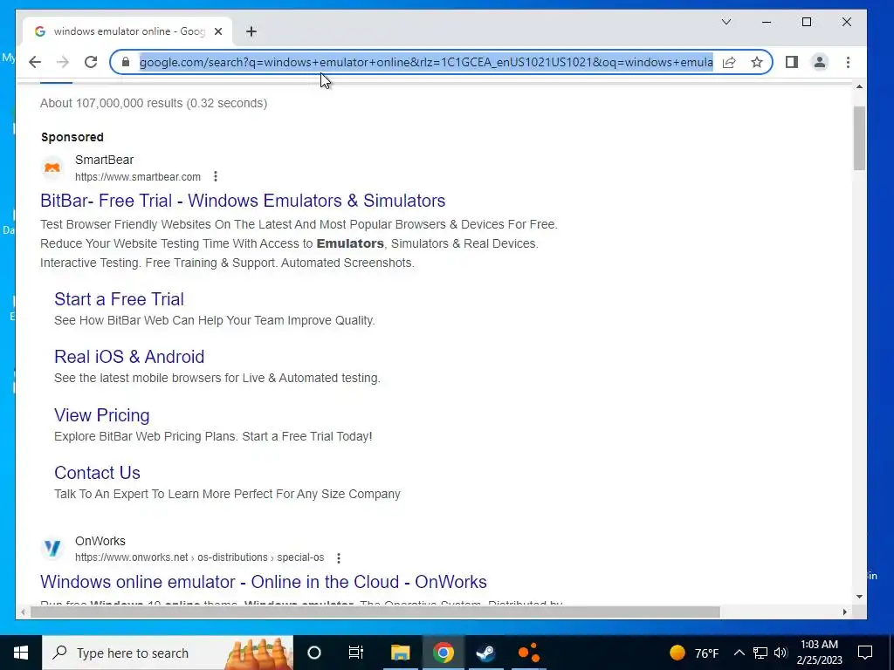Open Real iOS & Android link

(129, 357)
